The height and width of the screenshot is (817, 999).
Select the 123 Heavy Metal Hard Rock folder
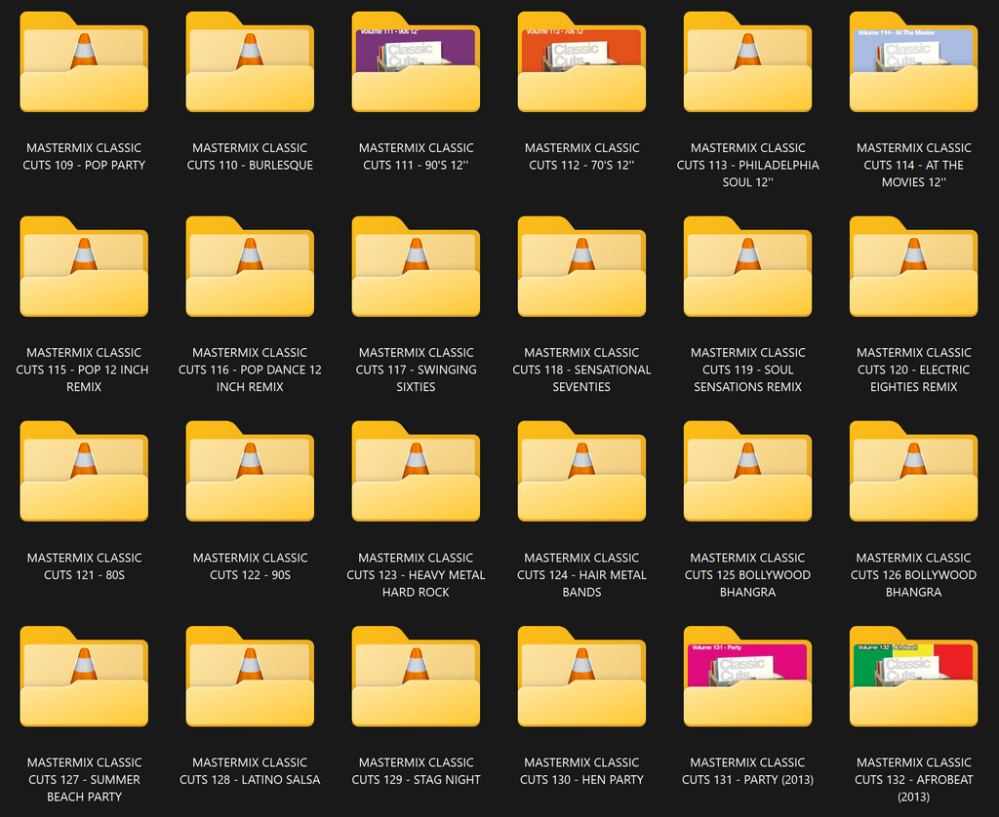point(416,472)
